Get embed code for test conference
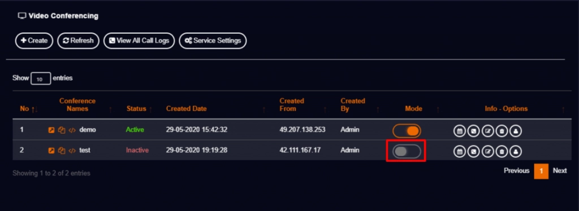The width and height of the screenshot is (579, 211). [x=72, y=150]
